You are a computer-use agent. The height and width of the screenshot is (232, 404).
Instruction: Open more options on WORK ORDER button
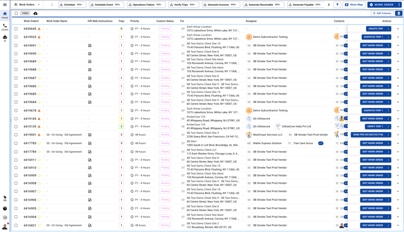(399, 5)
